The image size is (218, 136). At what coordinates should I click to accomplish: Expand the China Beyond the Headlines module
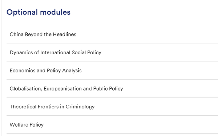[x=112, y=35]
